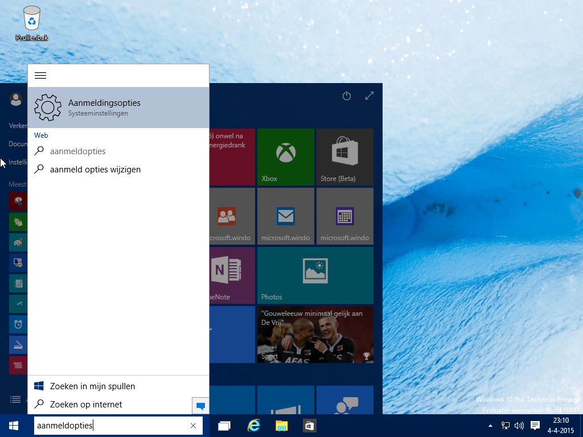Select web suggestion 'aanmeldopties'
The width and height of the screenshot is (583, 437).
(118, 151)
